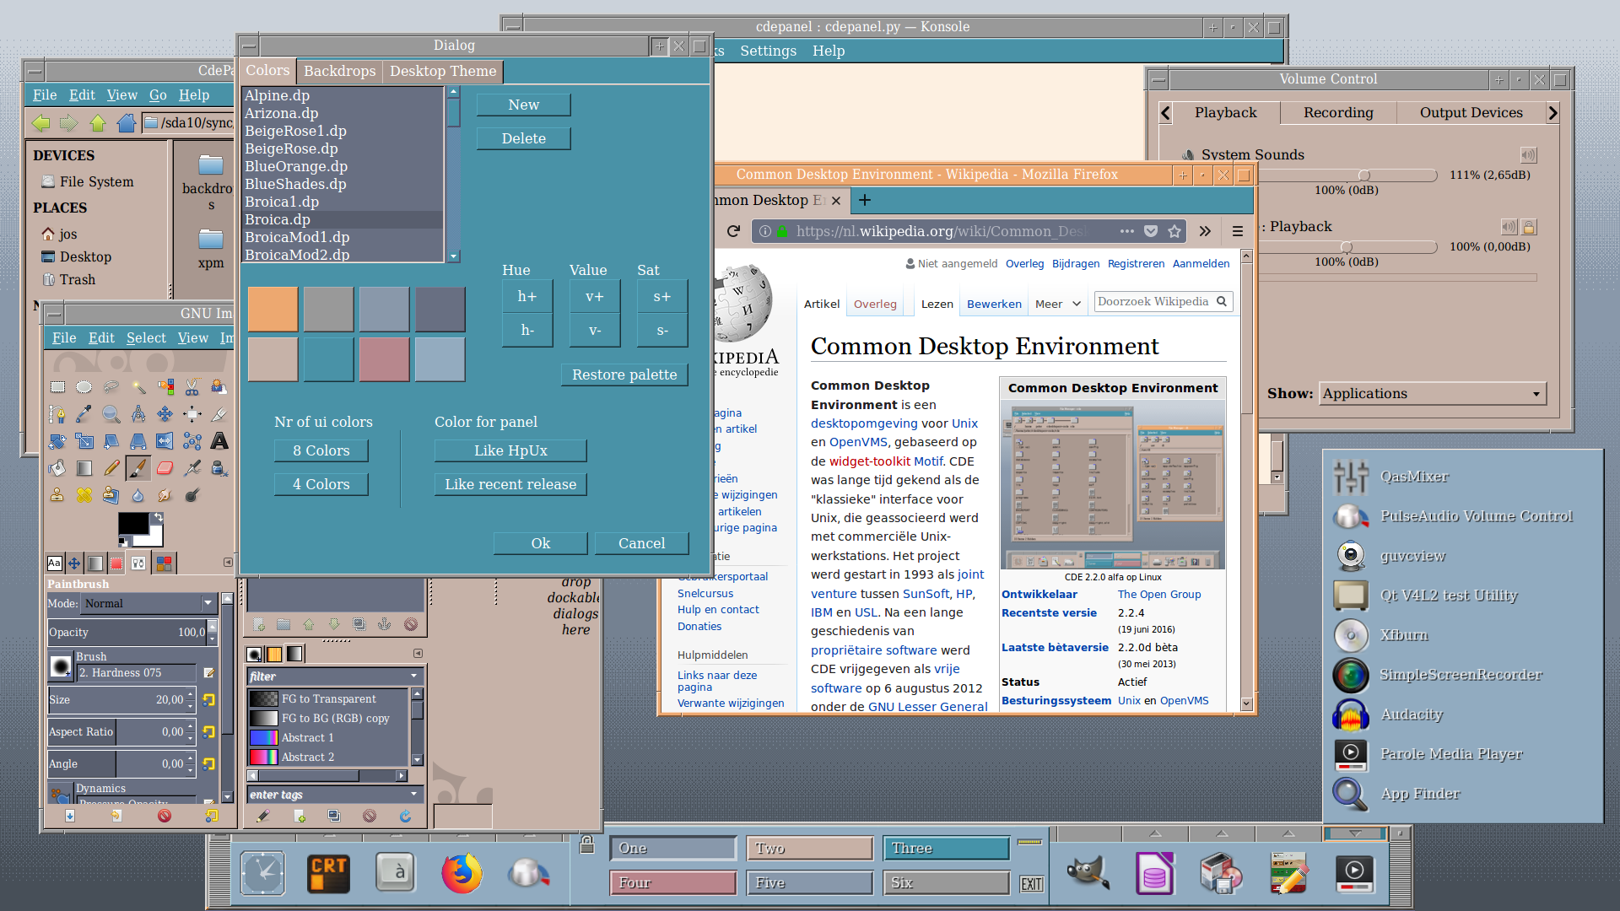Image resolution: width=1620 pixels, height=911 pixels.
Task: Expand the Meer menu on Wikipedia
Action: [1057, 305]
